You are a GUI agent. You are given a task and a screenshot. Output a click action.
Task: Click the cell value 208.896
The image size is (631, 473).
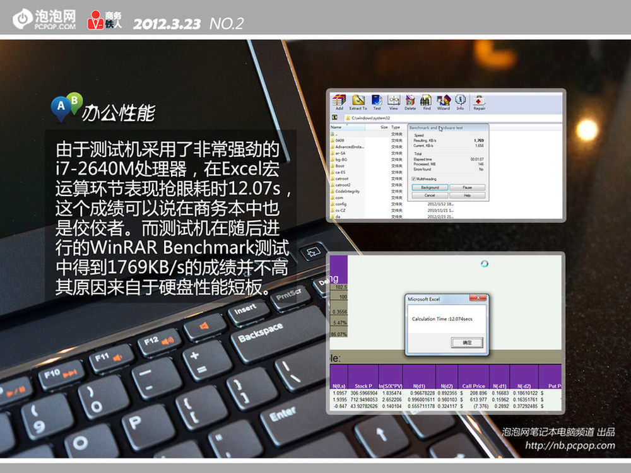click(478, 393)
